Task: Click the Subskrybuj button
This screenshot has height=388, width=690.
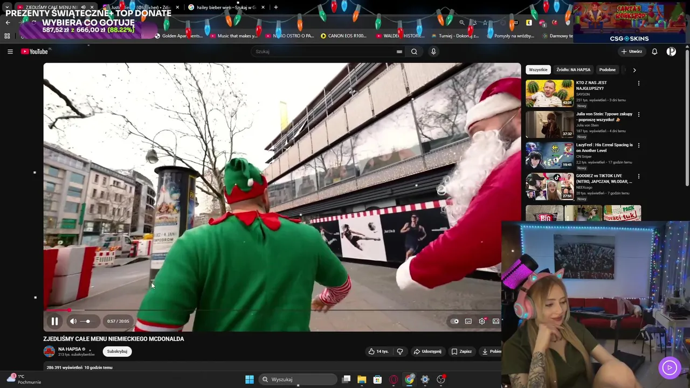Action: point(117,351)
